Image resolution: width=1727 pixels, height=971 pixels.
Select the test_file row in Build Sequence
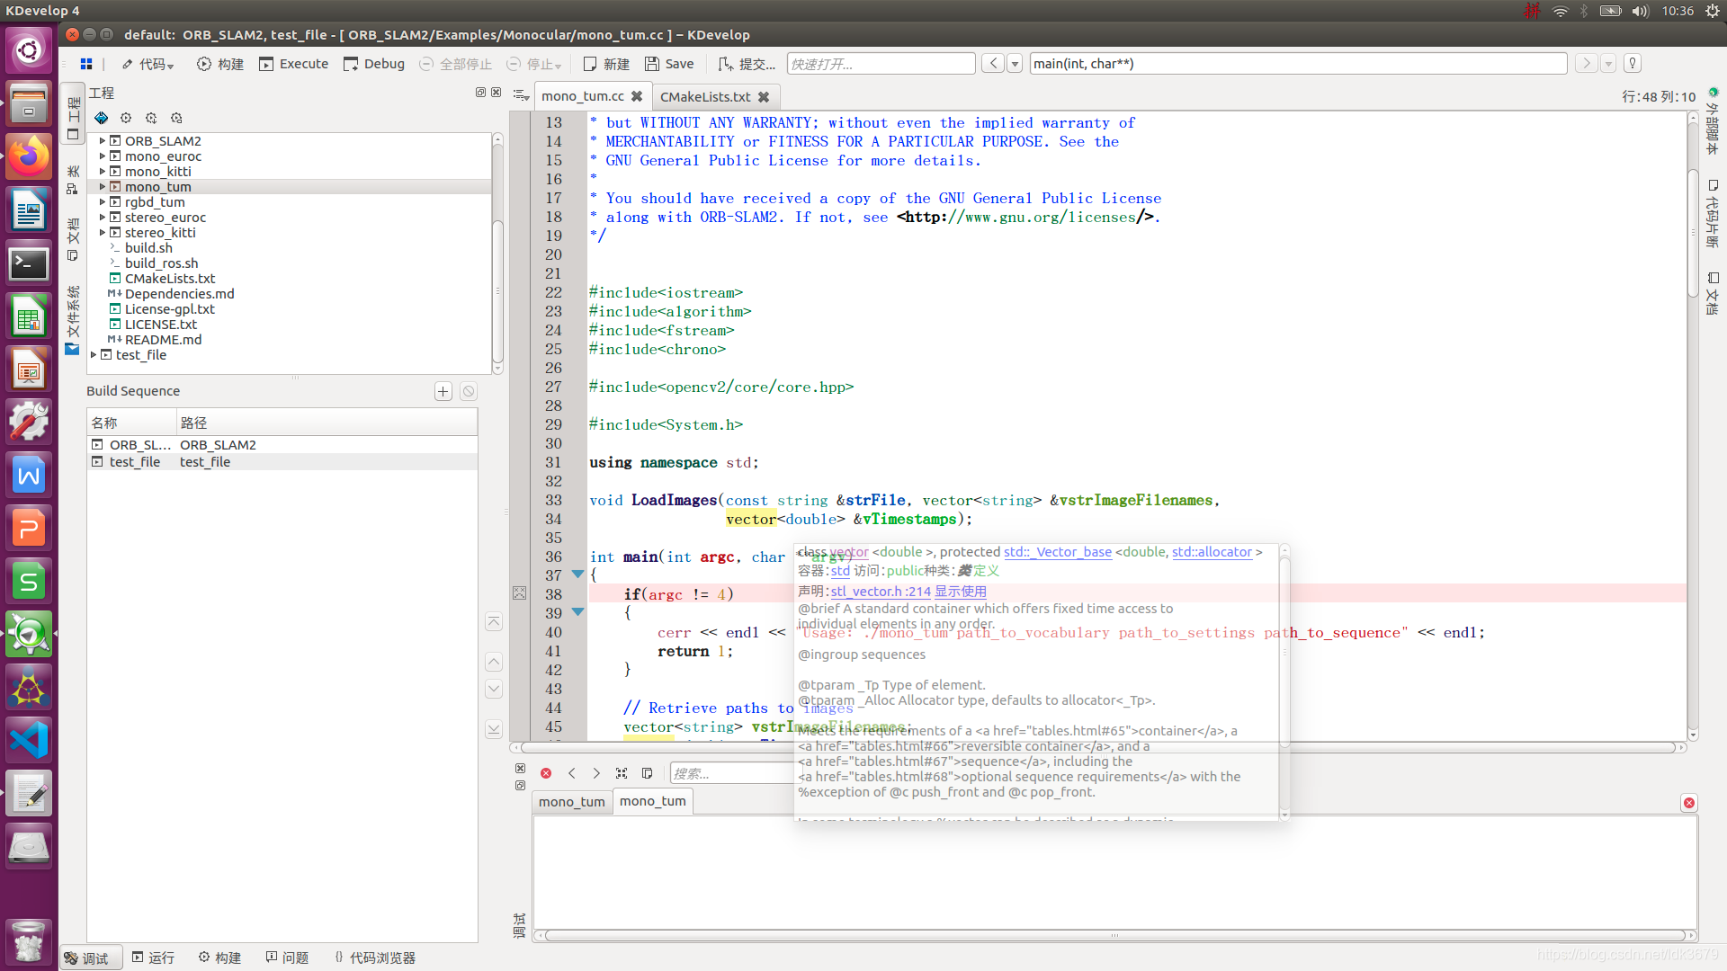point(282,462)
